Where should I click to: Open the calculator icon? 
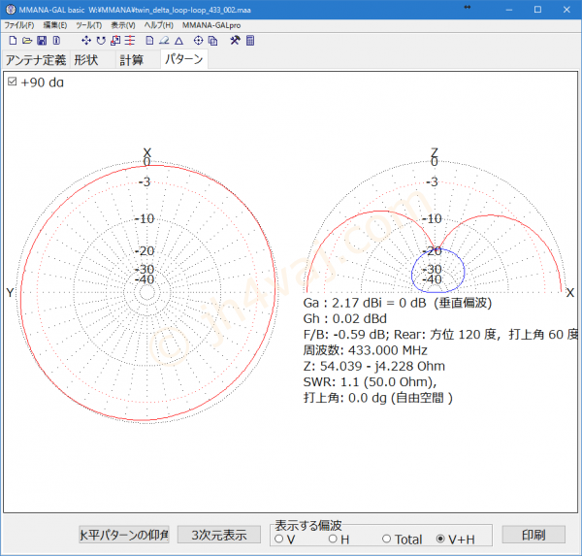pos(250,41)
